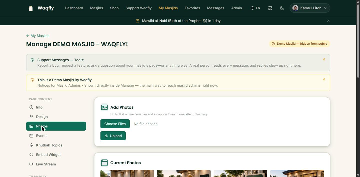Click Demo Masjid hidden from public badge
The width and height of the screenshot is (360, 177).
[x=299, y=44]
